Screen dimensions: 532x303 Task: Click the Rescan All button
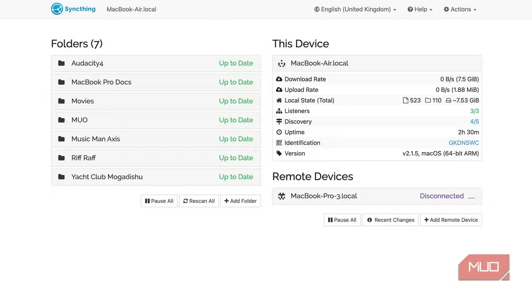pos(199,201)
